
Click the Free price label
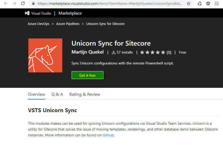183,52
